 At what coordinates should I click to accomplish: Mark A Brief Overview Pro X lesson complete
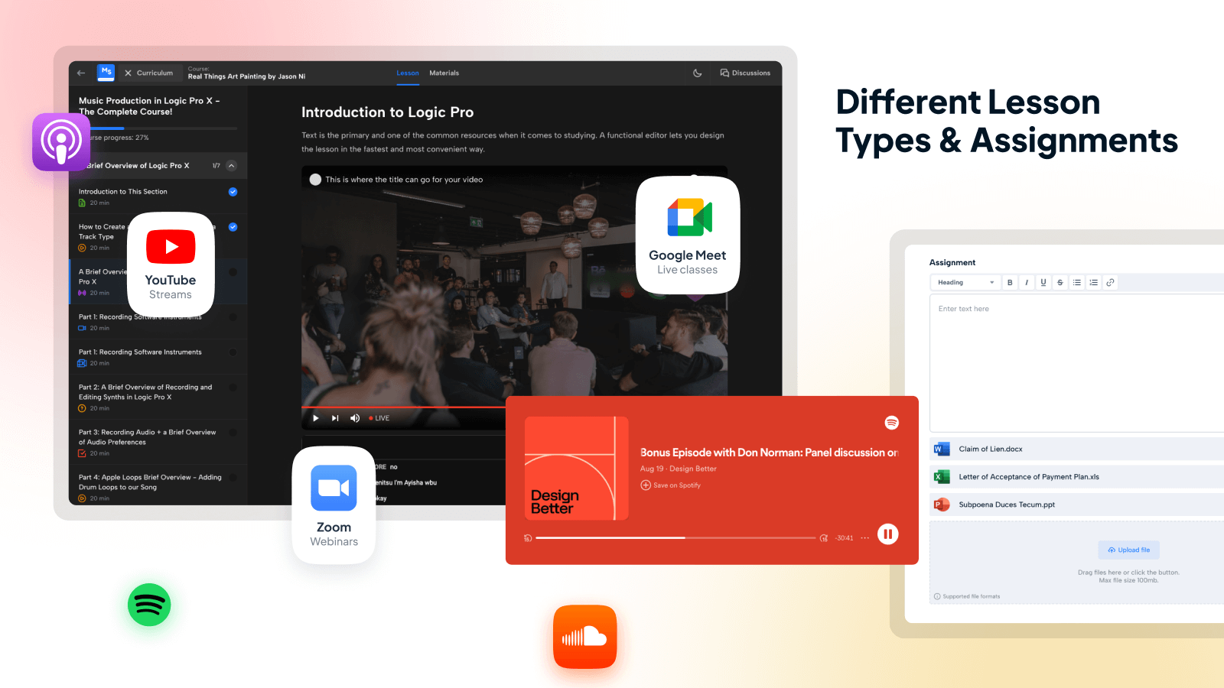(x=233, y=272)
